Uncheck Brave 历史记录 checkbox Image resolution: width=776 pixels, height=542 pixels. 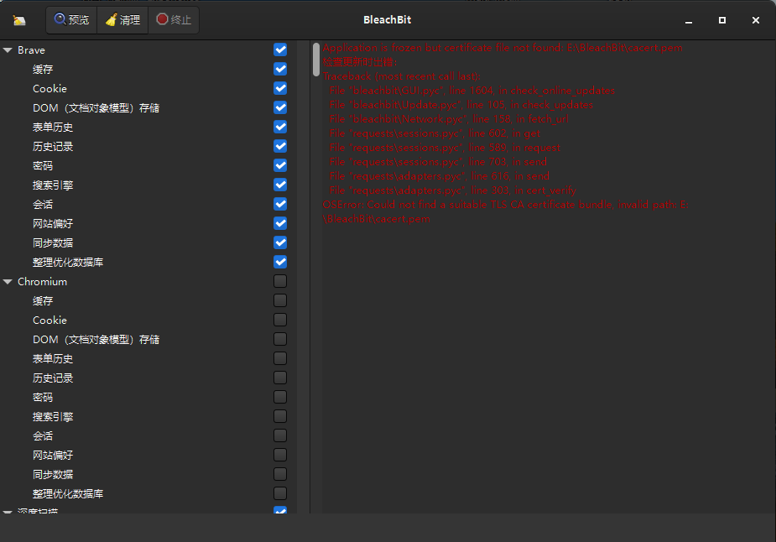coord(280,146)
